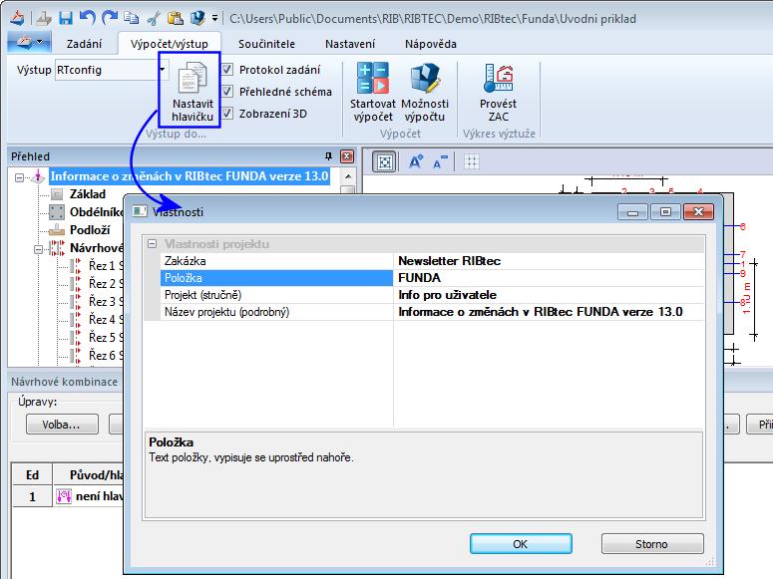Undo the last action
773x579 pixels.
[87, 18]
